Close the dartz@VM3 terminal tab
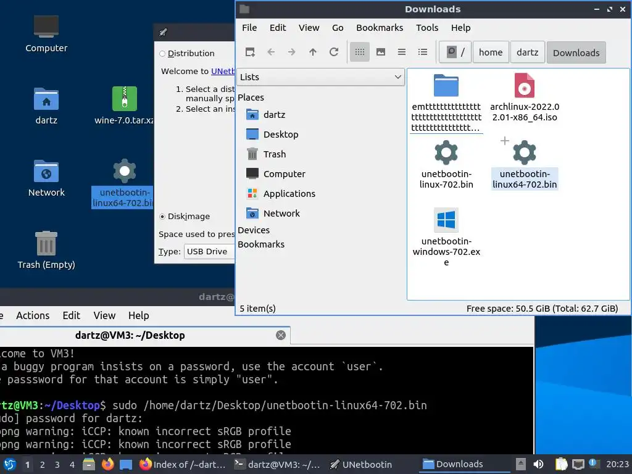 [x=281, y=335]
